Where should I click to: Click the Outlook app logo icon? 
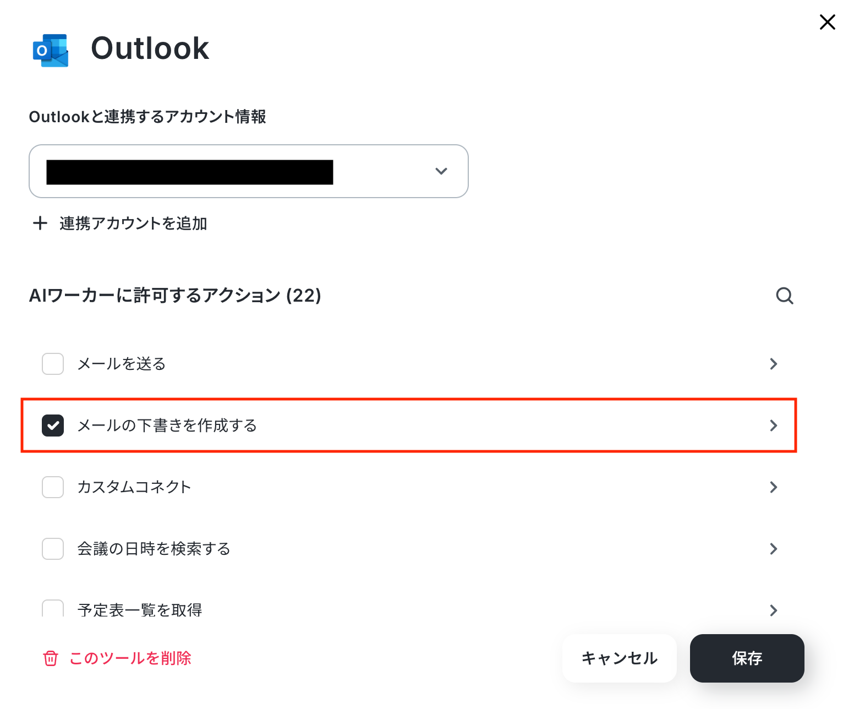click(51, 50)
